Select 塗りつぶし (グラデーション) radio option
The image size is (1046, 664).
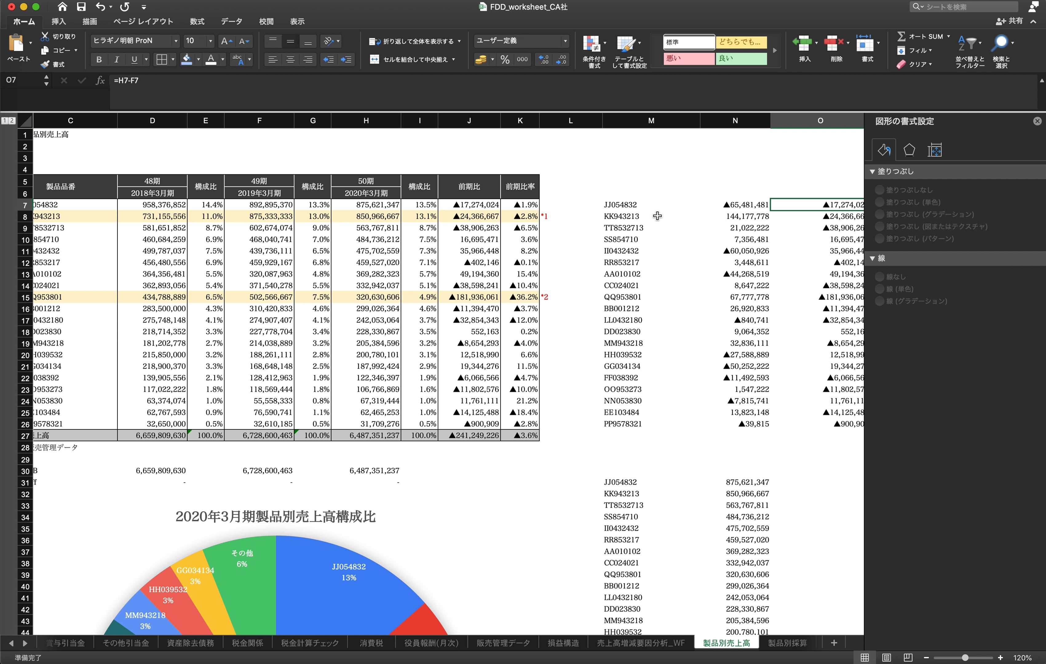[880, 214]
